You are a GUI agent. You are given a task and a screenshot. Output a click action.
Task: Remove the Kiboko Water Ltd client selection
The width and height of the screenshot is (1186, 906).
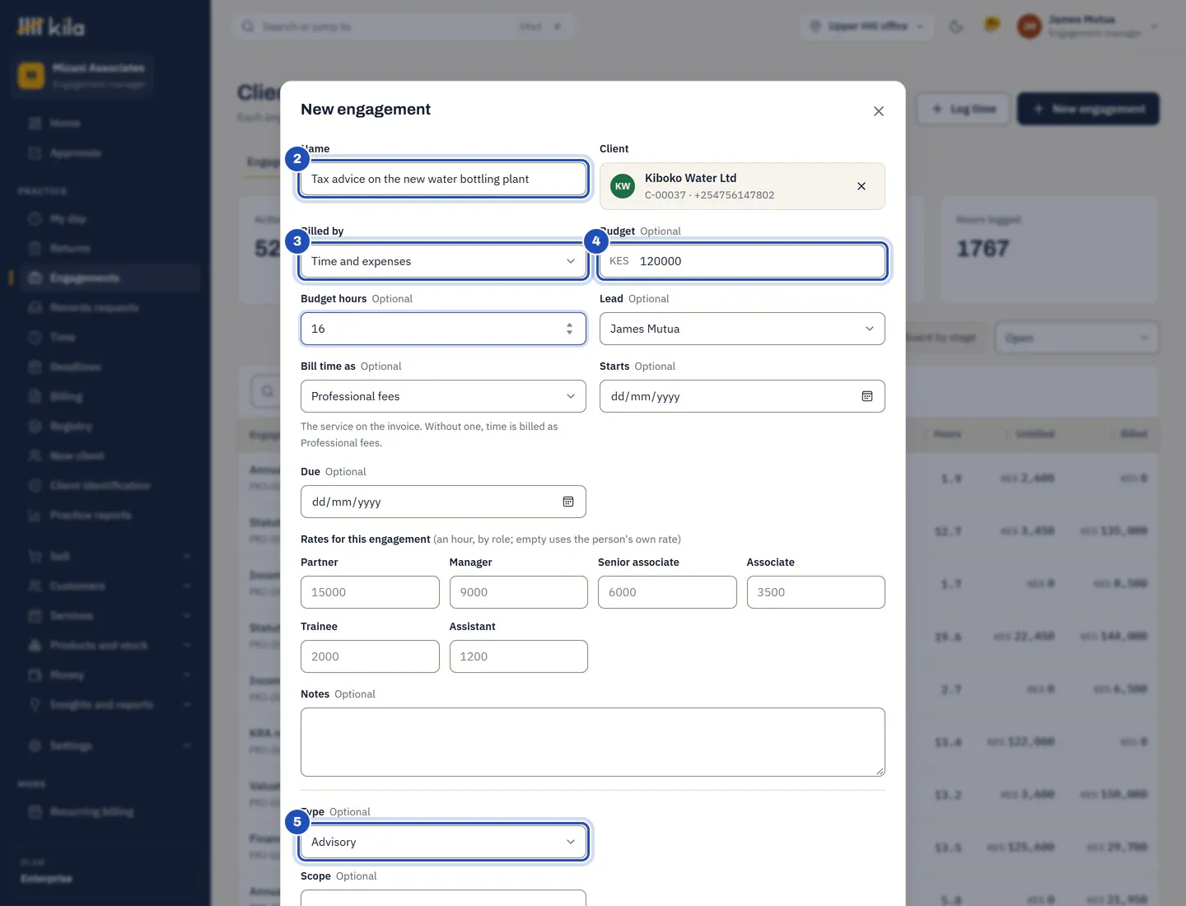[x=861, y=186]
